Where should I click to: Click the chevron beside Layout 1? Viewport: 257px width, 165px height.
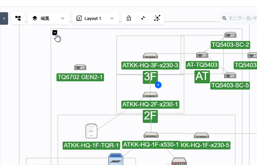click(112, 18)
